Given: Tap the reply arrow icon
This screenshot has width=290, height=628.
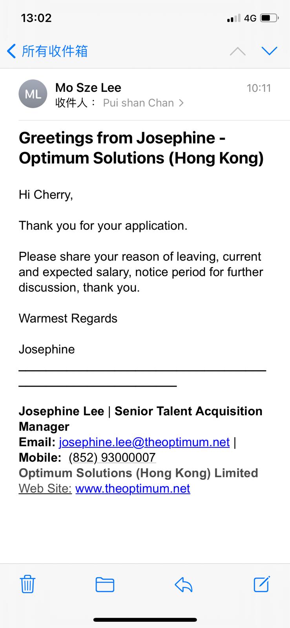Looking at the screenshot, I should tap(184, 584).
